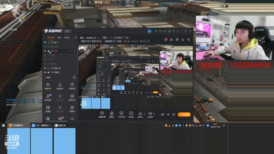This screenshot has width=274, height=154.
Task: Click the 修改 title edit button
Action: tap(105, 38)
